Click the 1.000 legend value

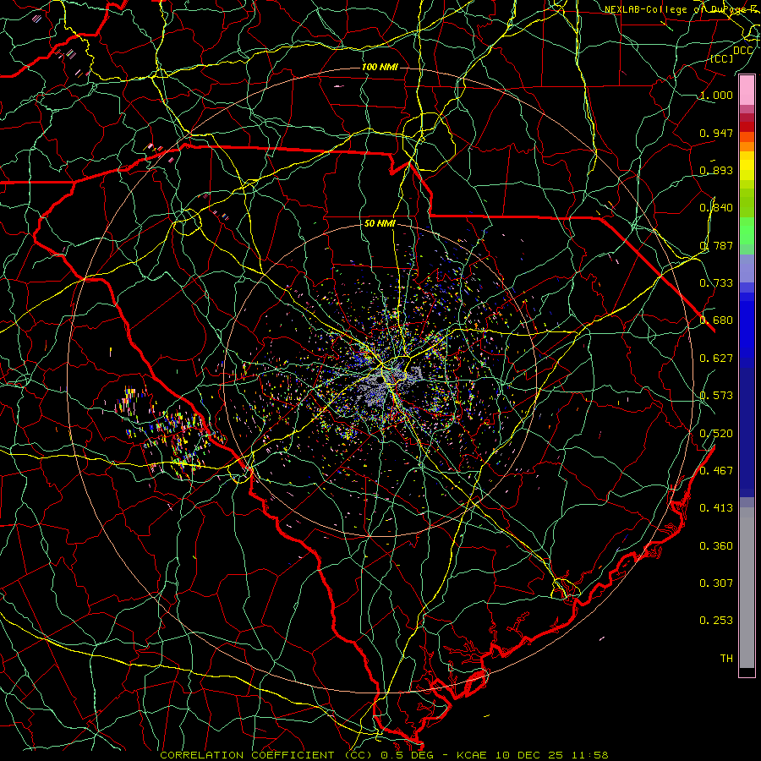coord(716,95)
